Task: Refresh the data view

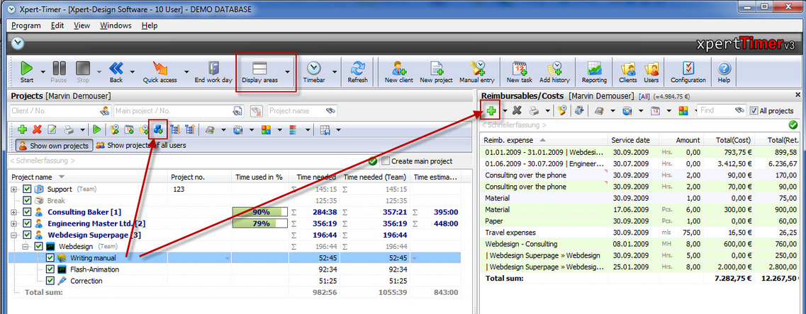Action: 358,72
